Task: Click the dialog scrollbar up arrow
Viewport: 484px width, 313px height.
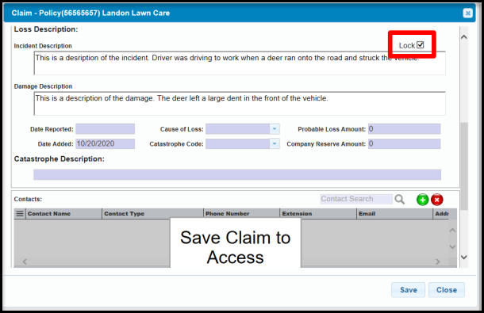Action: (x=464, y=37)
